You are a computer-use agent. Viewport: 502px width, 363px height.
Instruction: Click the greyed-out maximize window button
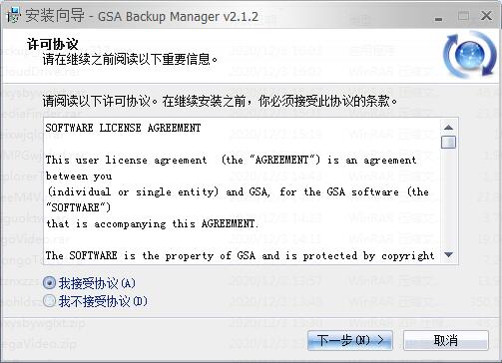(x=463, y=16)
